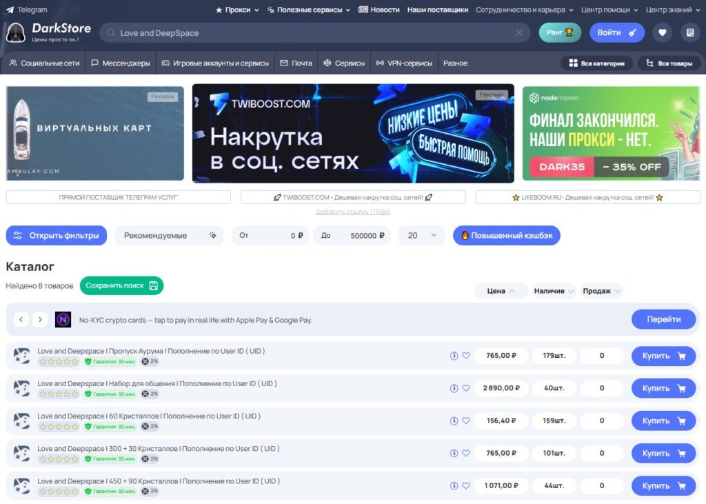Click the No-KYC crypto cards logo icon
Screen dimensions: 706x504
pos(63,320)
